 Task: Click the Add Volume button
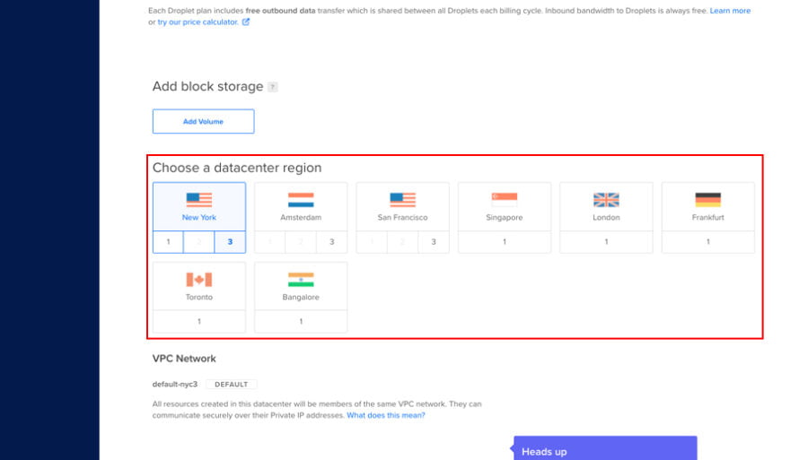pos(203,122)
